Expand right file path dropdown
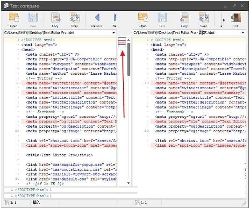The image size is (250, 208). (243, 33)
